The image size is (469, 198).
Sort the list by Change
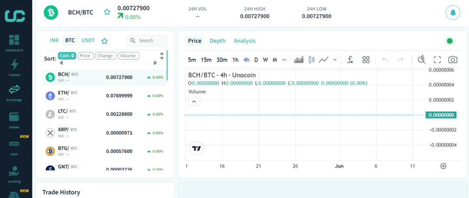106,56
